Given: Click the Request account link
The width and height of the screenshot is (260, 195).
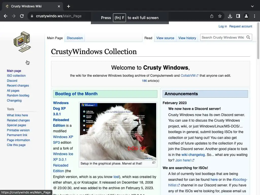Looking at the screenshot, I should point(241,26).
